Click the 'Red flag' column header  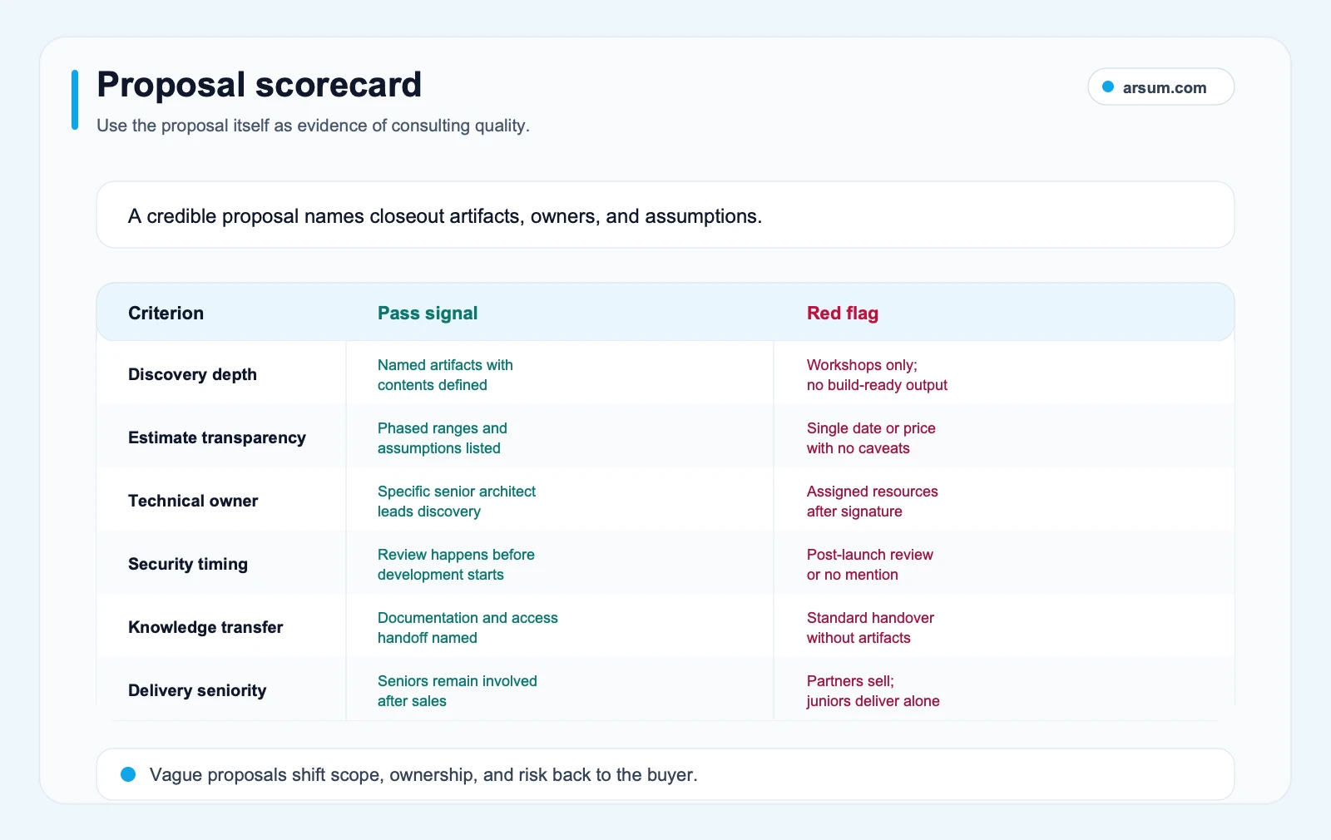pos(843,313)
